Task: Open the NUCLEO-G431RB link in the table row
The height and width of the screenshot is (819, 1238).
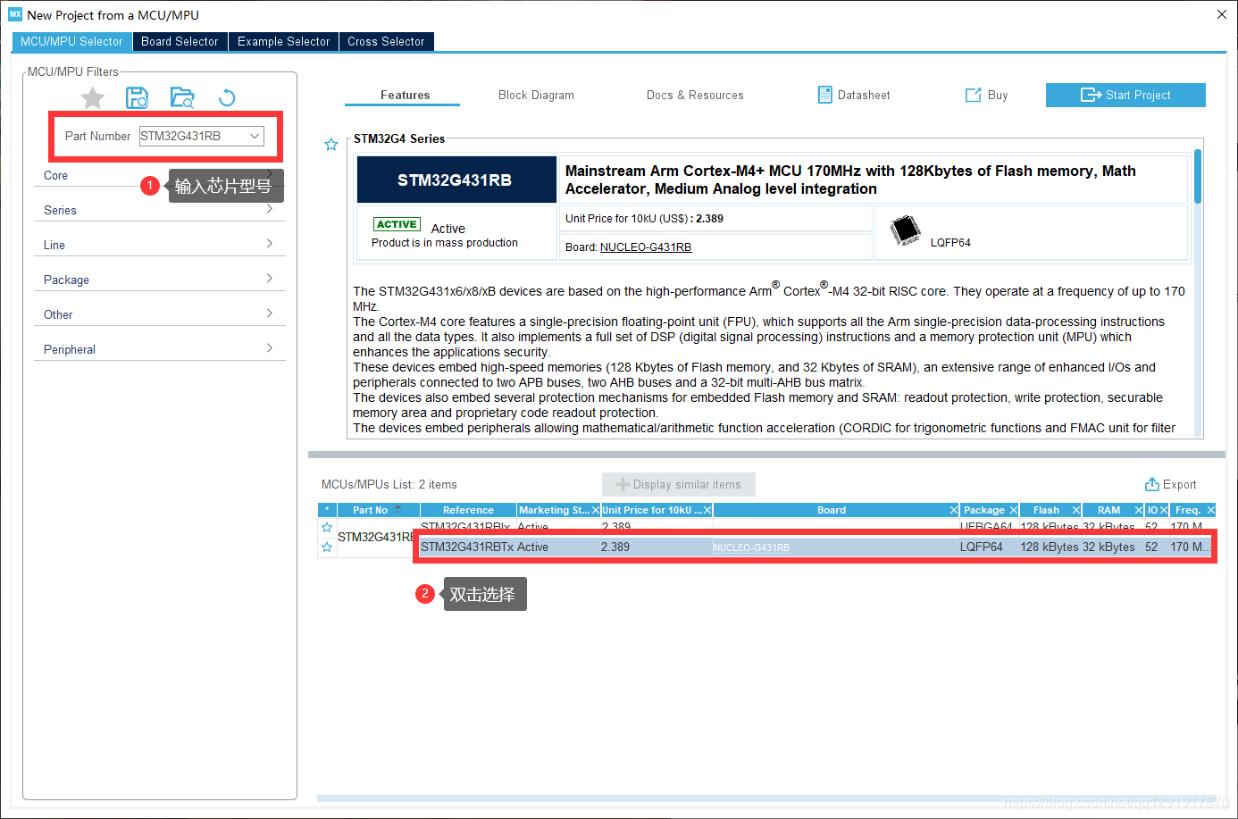Action: tap(751, 547)
